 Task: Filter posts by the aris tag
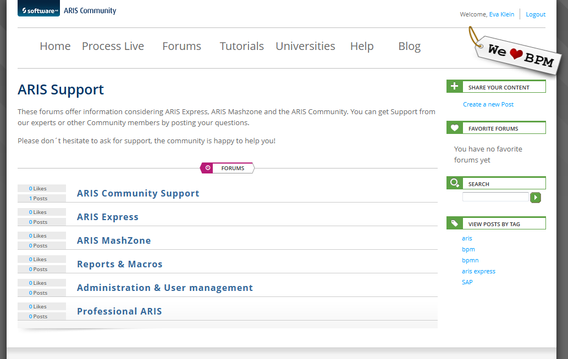click(x=467, y=238)
